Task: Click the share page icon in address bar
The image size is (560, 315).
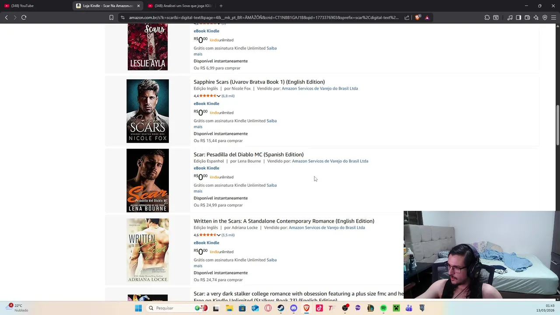Action: click(407, 17)
